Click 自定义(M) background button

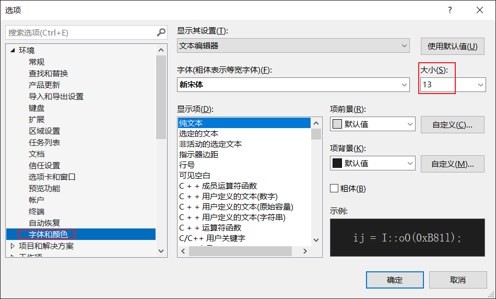(452, 164)
